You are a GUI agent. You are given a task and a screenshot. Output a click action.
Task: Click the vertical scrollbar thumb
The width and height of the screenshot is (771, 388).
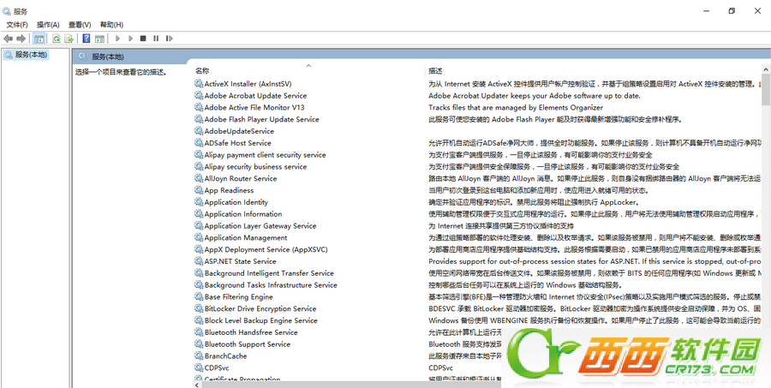(x=766, y=89)
